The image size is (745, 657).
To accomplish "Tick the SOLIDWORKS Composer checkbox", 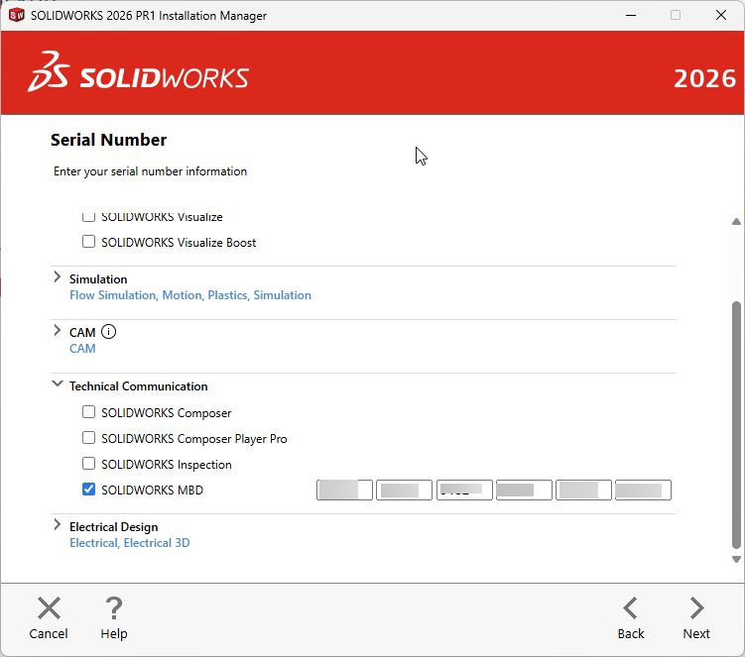I will tap(88, 411).
